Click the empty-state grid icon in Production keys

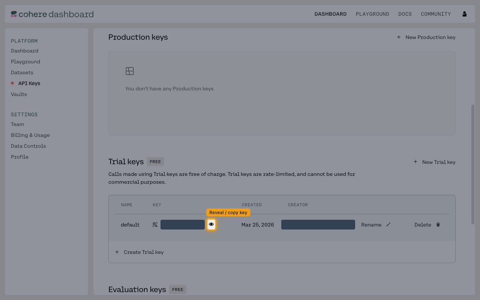point(130,71)
